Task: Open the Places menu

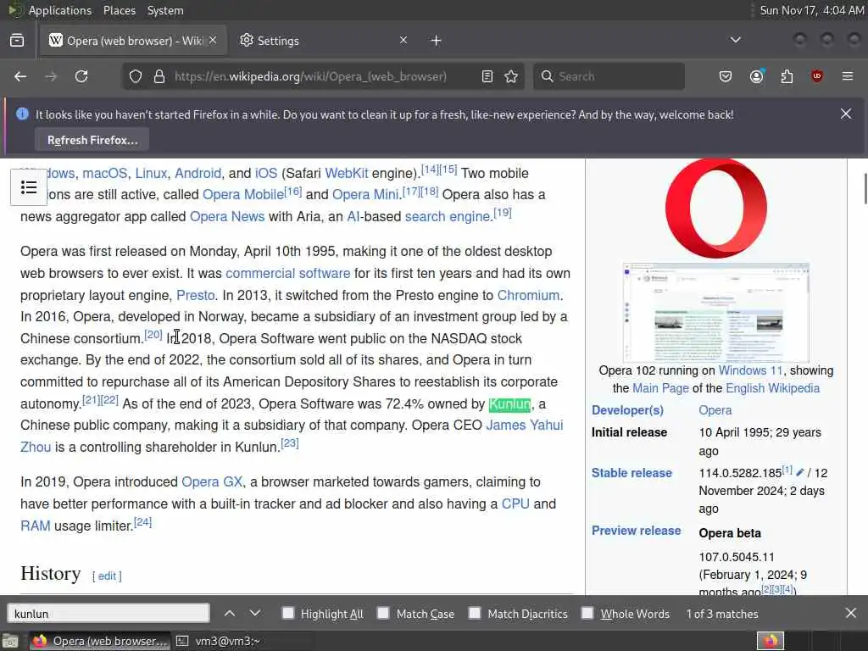Action: [120, 10]
